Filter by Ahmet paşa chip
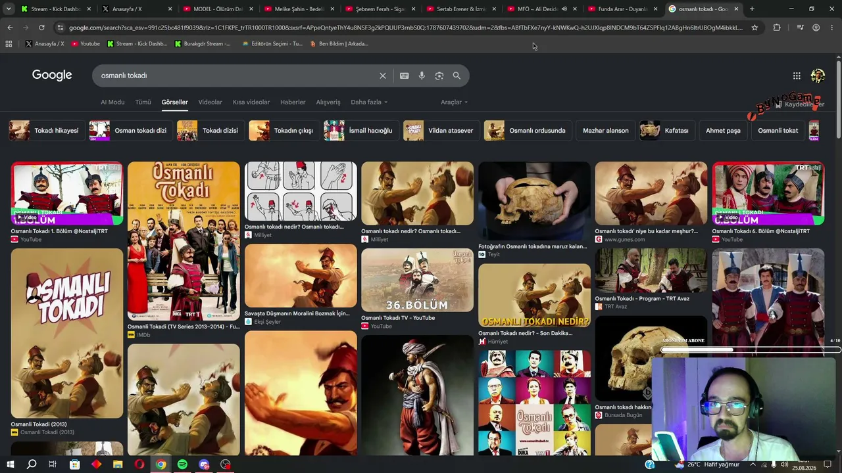Image resolution: width=842 pixels, height=473 pixels. pos(723,130)
